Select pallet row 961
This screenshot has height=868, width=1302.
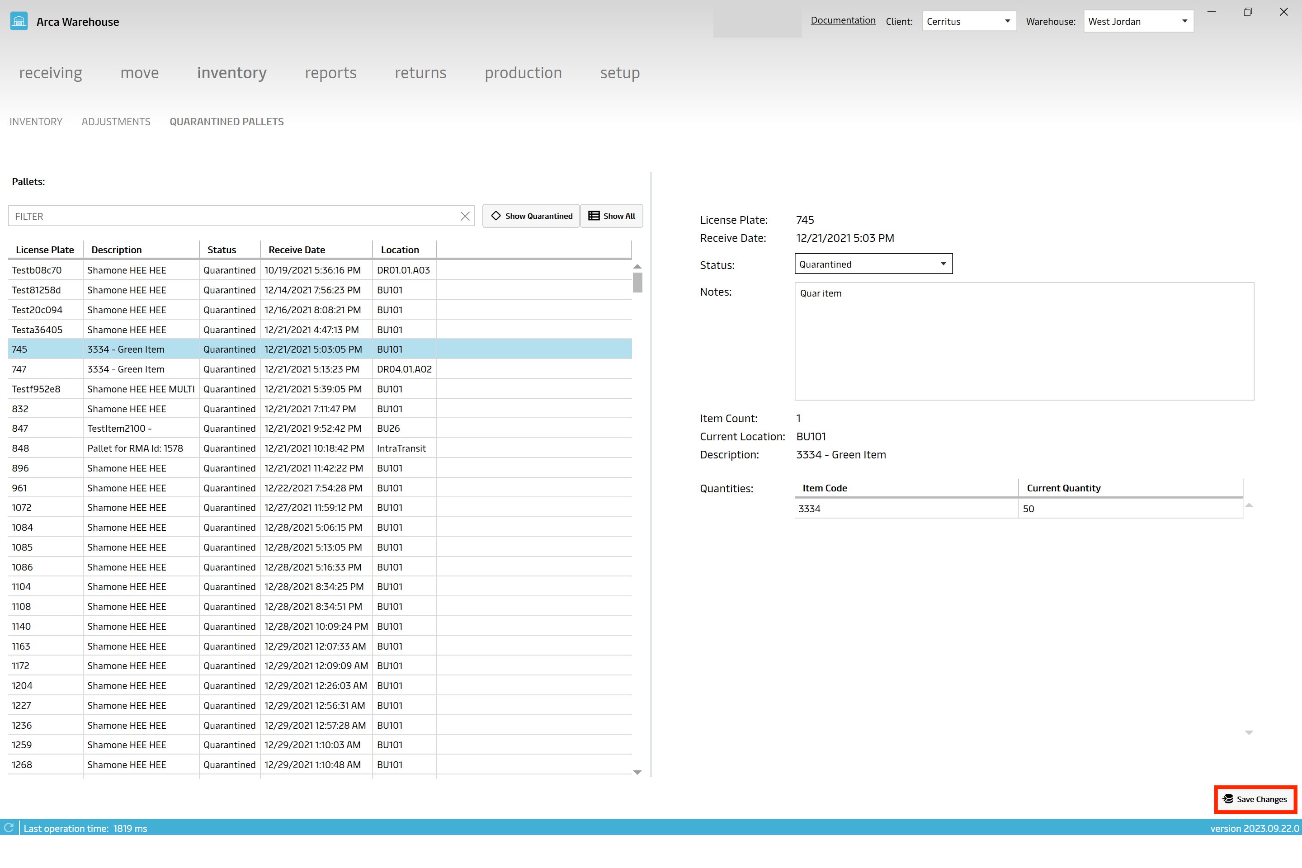pyautogui.click(x=320, y=488)
